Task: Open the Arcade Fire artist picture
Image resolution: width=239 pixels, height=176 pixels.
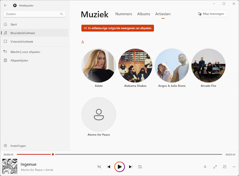Action: 208,66
